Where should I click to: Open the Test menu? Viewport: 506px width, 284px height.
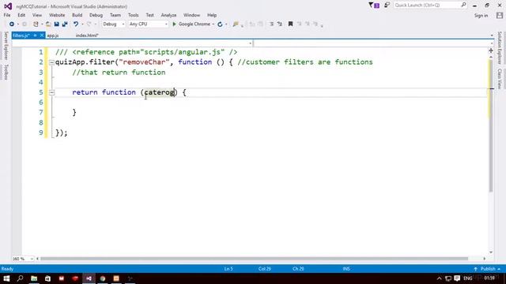click(149, 15)
